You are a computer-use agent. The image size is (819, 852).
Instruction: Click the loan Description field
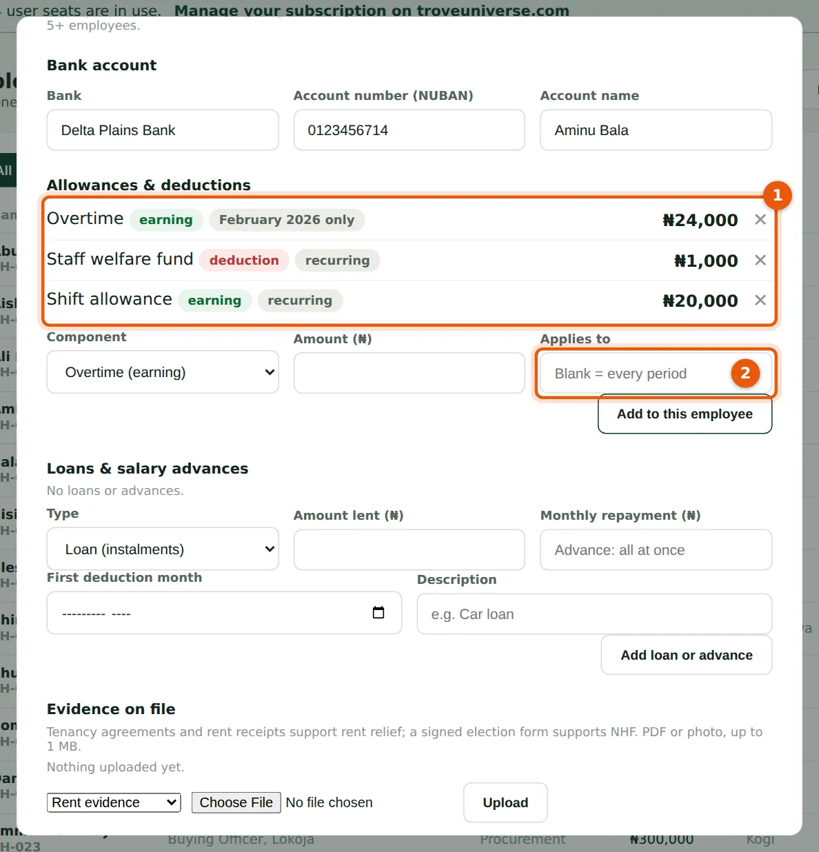[x=594, y=614]
